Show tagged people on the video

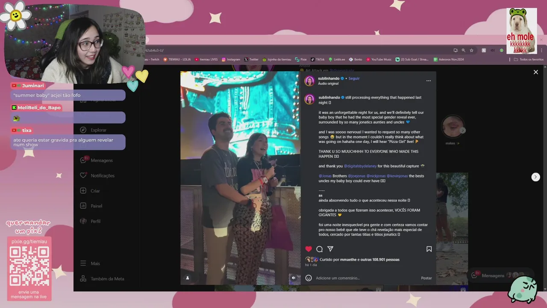187,278
